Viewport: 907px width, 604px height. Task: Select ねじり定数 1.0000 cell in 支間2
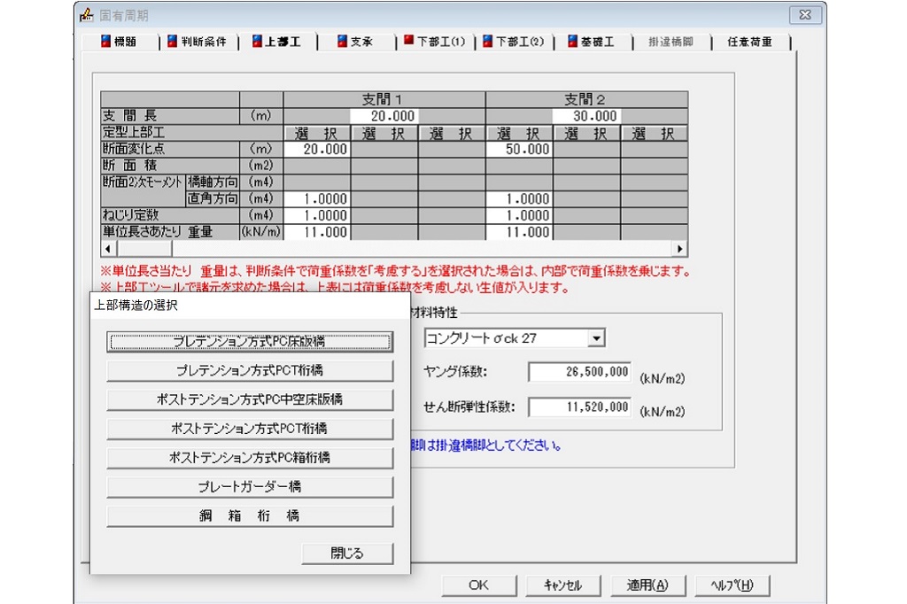coord(519,215)
